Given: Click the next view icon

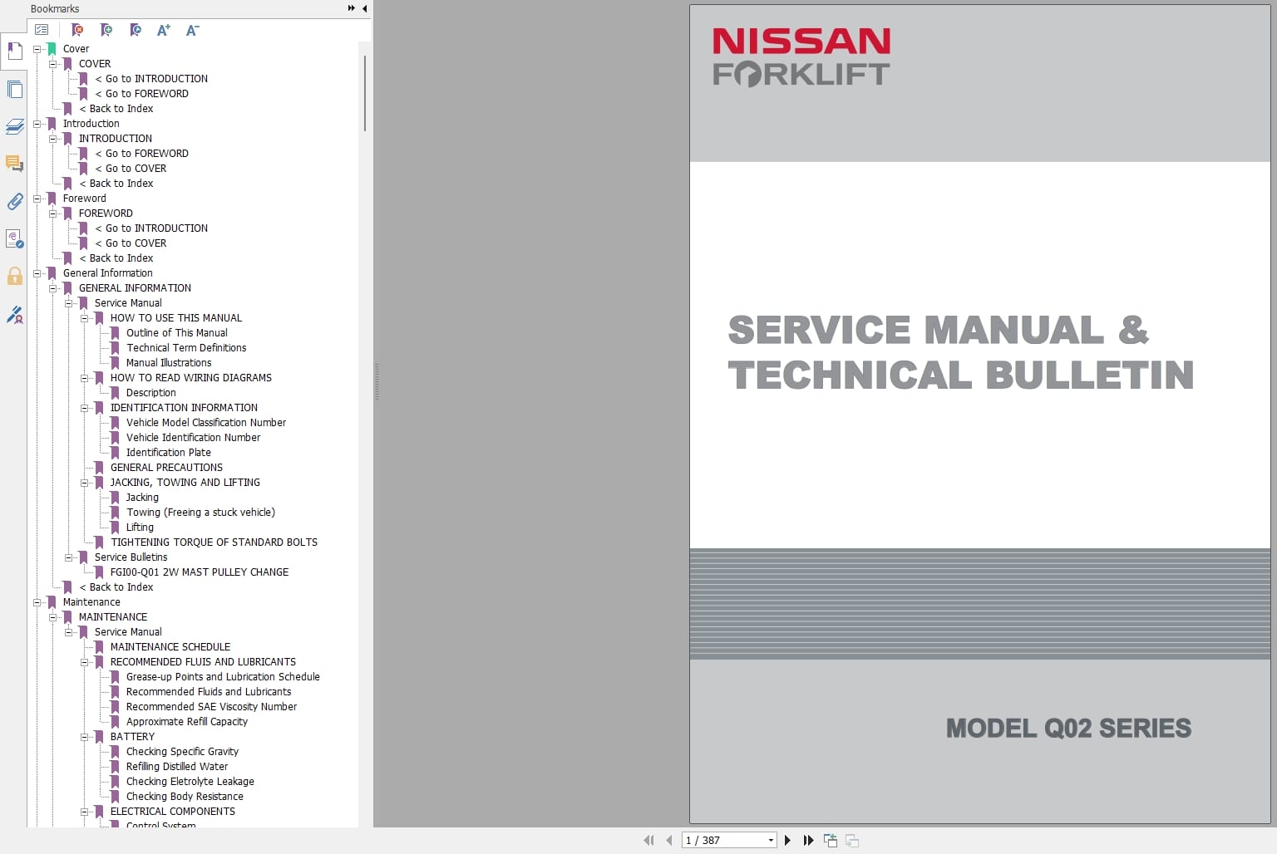Looking at the screenshot, I should click(x=852, y=840).
